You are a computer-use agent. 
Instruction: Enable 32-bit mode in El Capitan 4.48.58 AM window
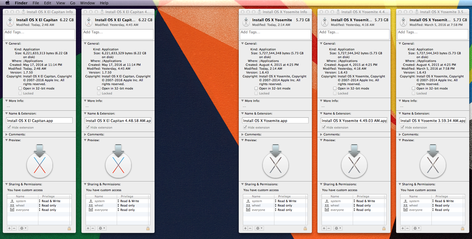coord(99,88)
